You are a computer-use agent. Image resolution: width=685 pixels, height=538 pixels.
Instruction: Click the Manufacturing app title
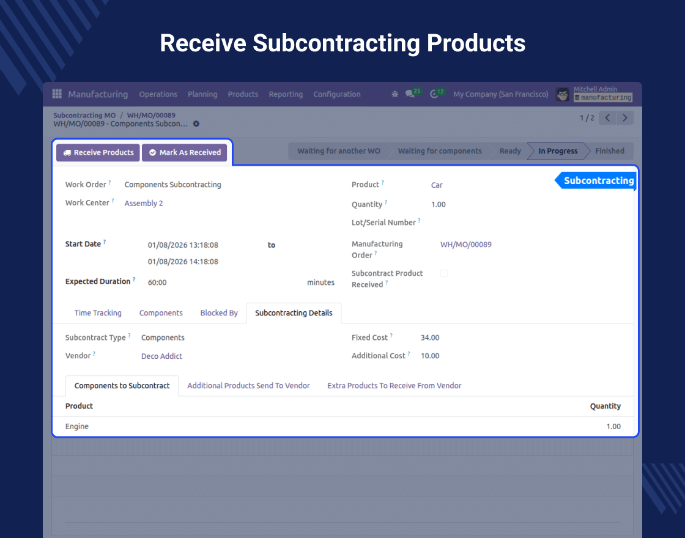tap(98, 94)
